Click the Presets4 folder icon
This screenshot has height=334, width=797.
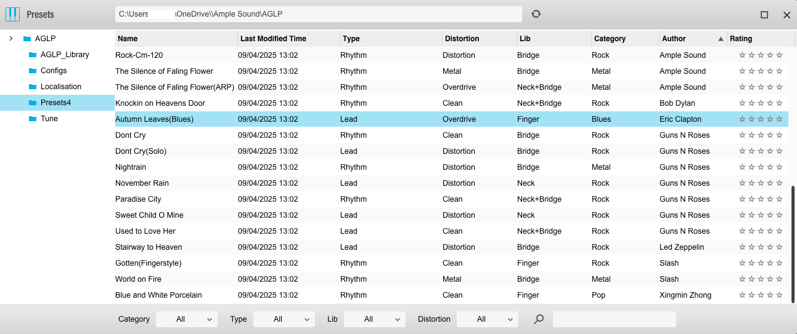[x=33, y=103]
